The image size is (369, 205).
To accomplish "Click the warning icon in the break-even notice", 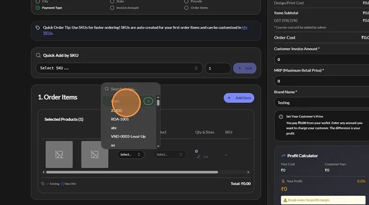I will (x=285, y=200).
